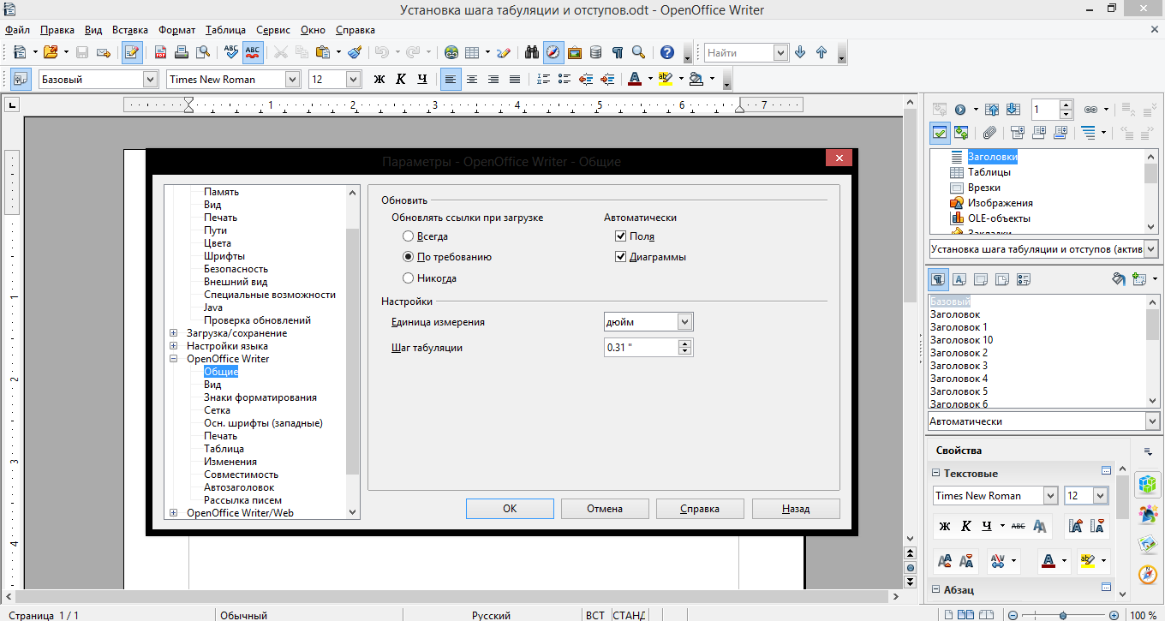Click the Justified alignment icon
1165x621 pixels.
(x=515, y=79)
